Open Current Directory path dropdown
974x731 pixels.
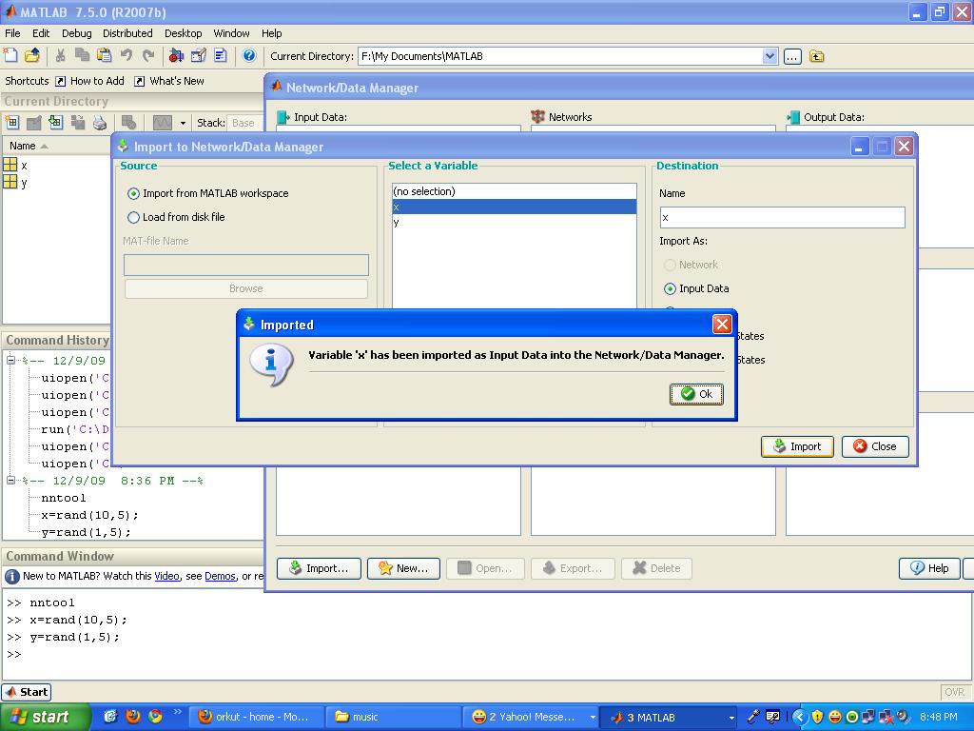click(x=769, y=56)
